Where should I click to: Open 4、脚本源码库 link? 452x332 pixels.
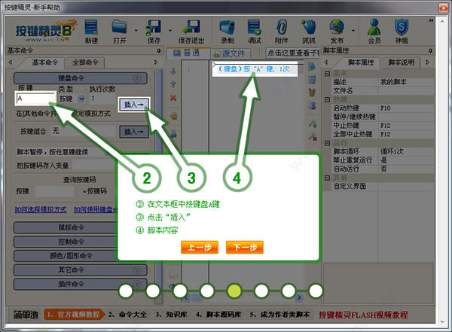(x=218, y=315)
